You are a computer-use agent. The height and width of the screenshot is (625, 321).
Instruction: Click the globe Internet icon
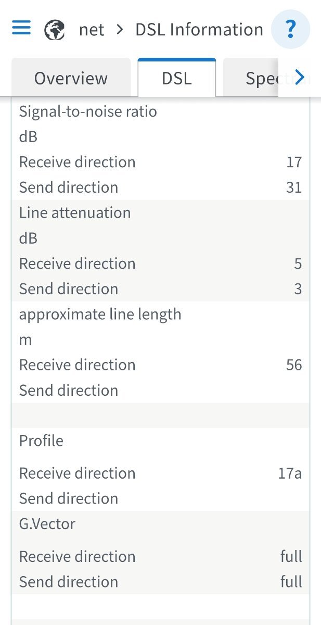pyautogui.click(x=55, y=30)
